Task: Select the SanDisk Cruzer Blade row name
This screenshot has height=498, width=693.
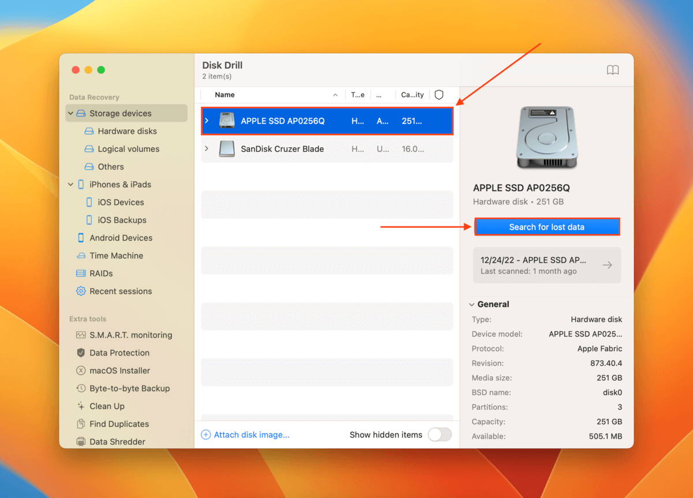Action: point(282,149)
